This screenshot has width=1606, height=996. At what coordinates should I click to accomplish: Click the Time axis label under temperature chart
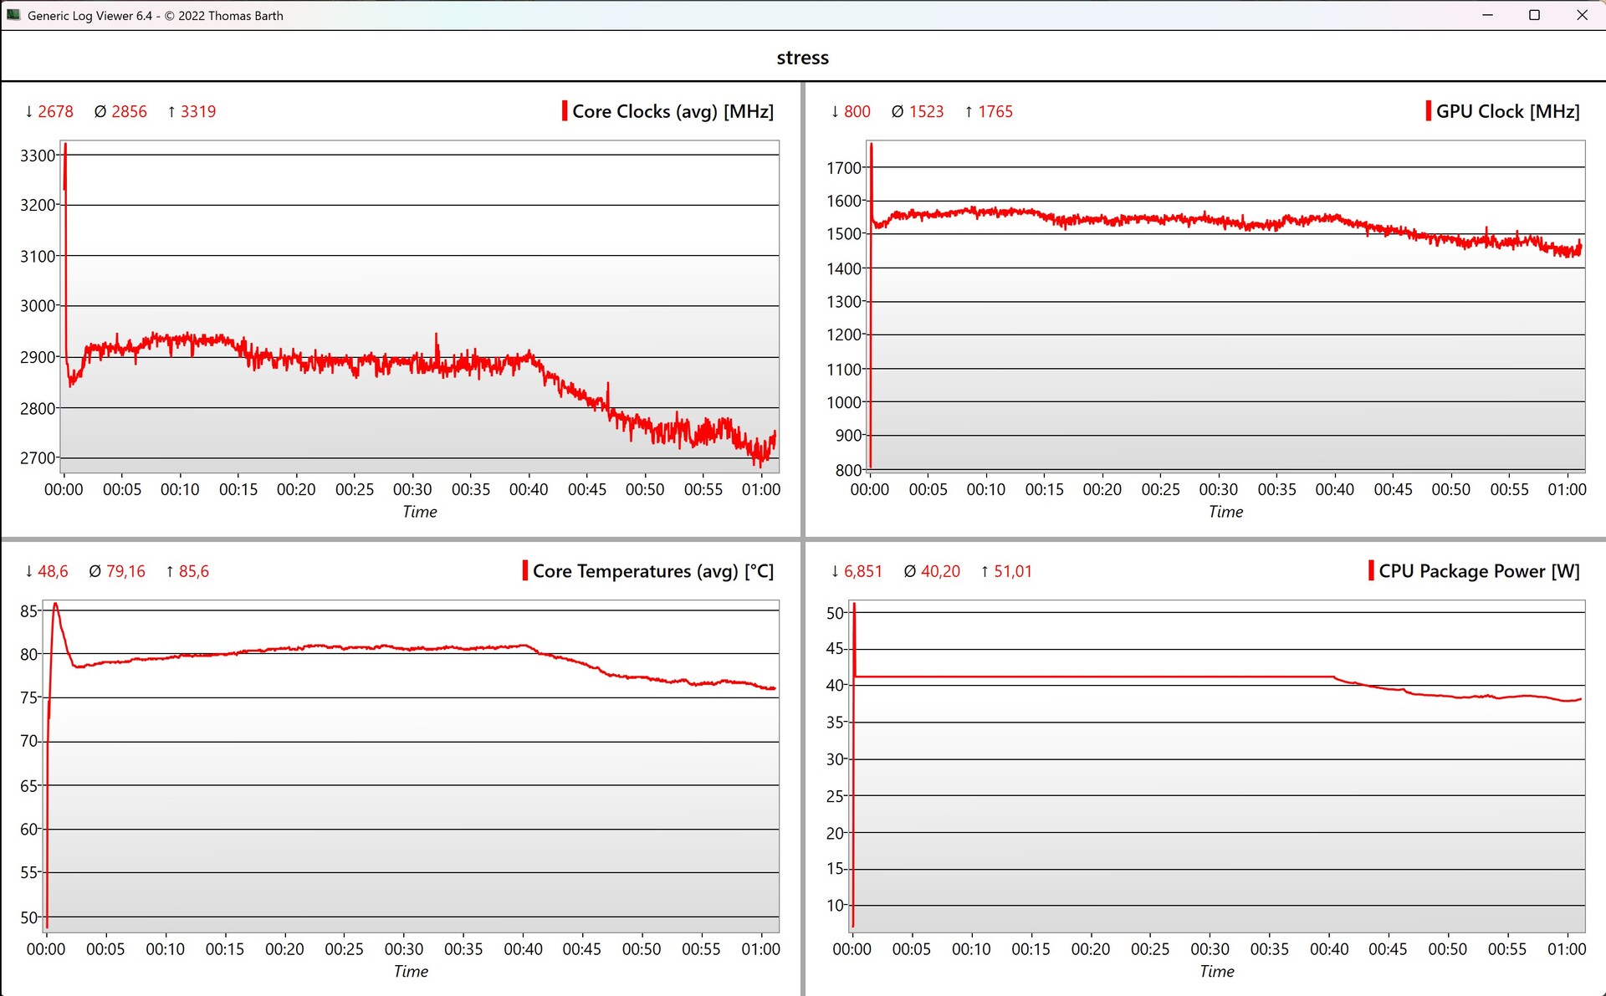pyautogui.click(x=411, y=971)
